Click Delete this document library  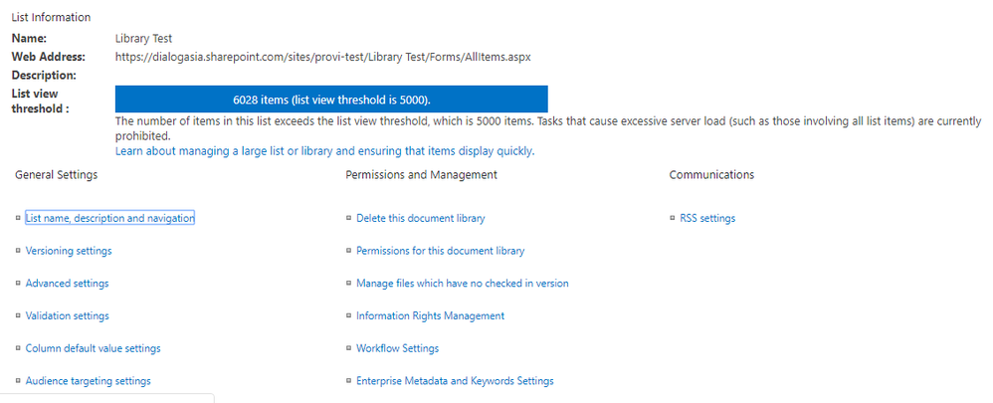(x=420, y=218)
